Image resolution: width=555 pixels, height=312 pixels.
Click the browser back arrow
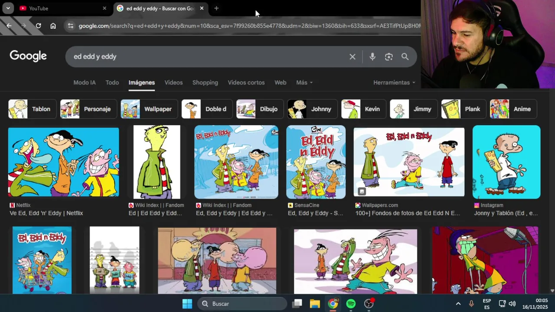(x=9, y=26)
